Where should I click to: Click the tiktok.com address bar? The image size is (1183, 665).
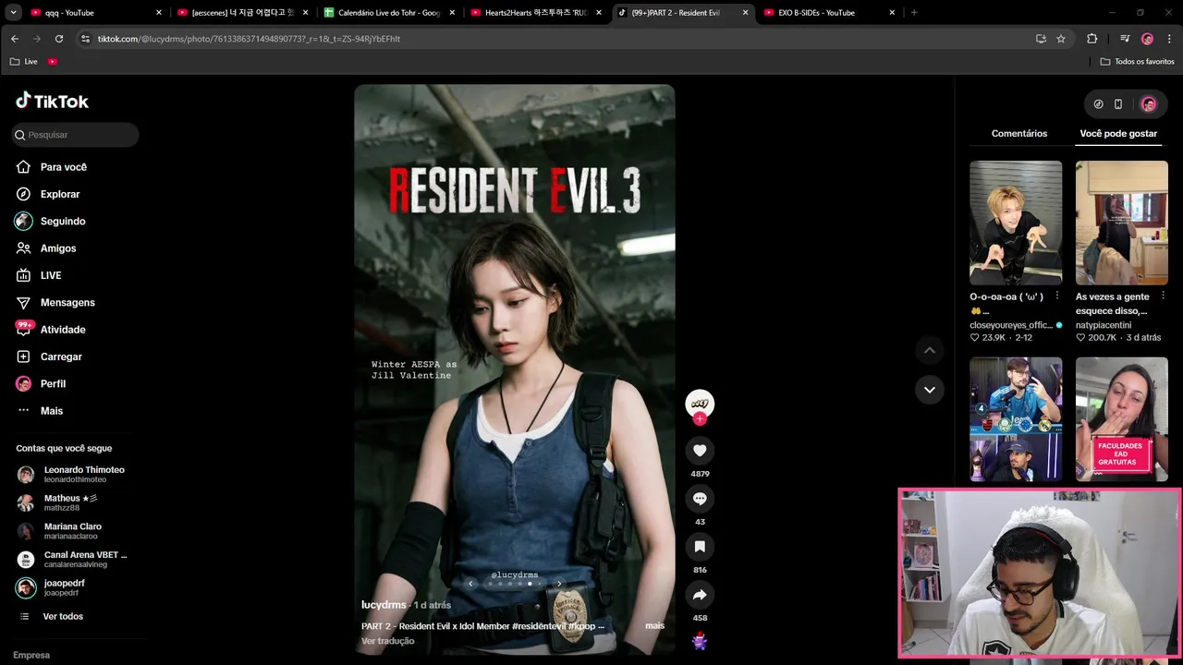point(555,39)
